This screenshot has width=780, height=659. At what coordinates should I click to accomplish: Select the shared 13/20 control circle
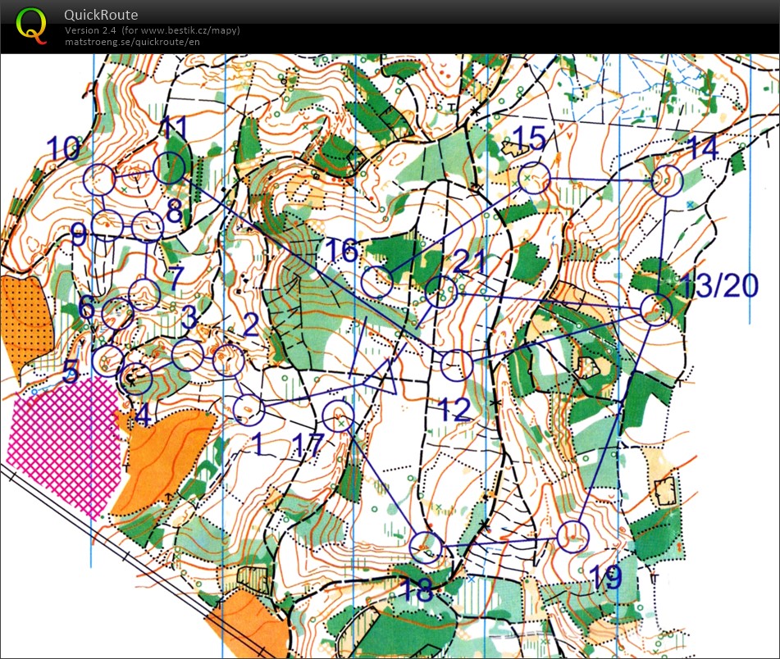(657, 310)
